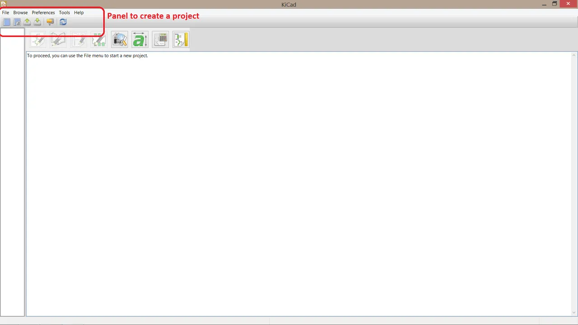Open the Tools menu
The height and width of the screenshot is (325, 578).
64,13
